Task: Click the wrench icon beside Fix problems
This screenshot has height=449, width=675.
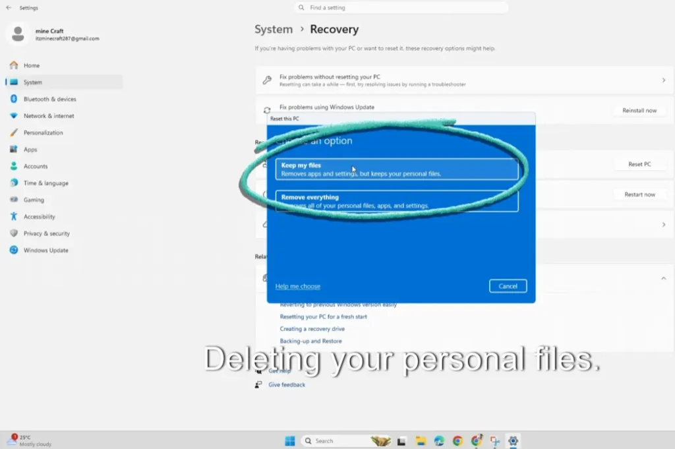Action: coord(267,80)
